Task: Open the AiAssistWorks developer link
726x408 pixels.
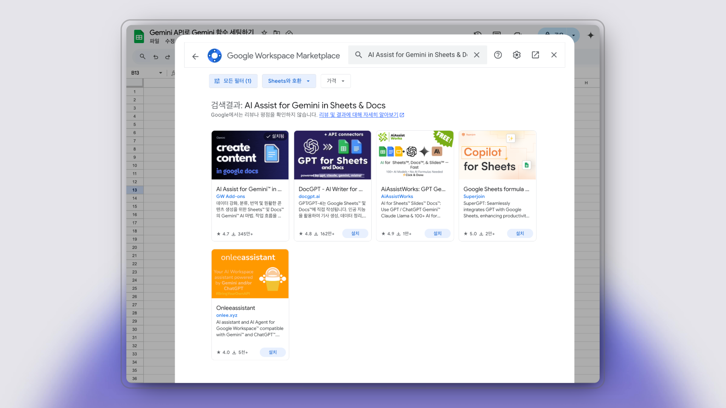Action: click(x=397, y=196)
